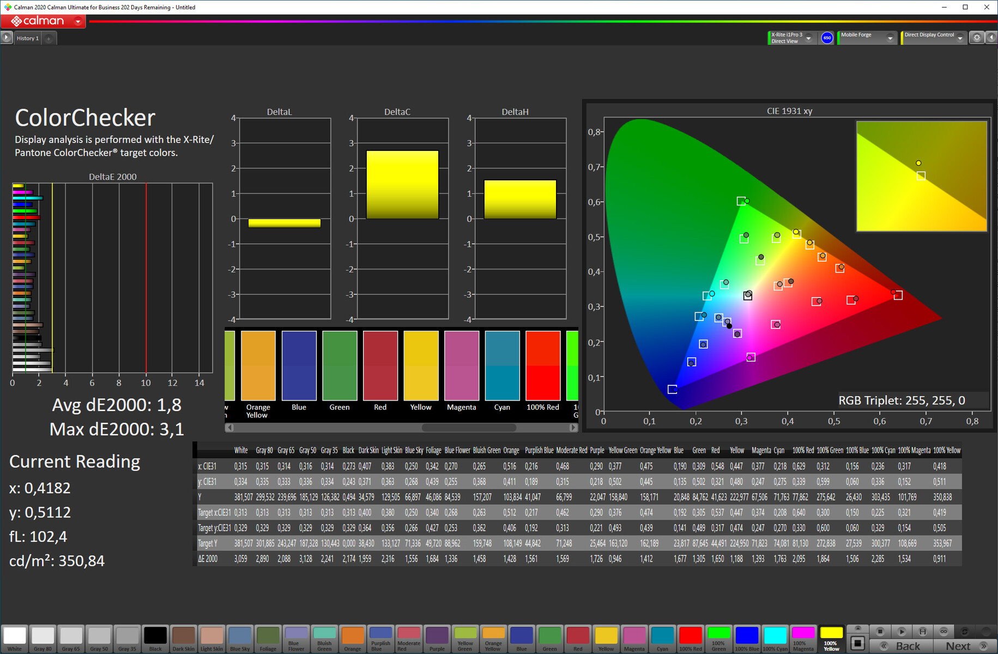Click the read series bracket icon

coord(922,631)
